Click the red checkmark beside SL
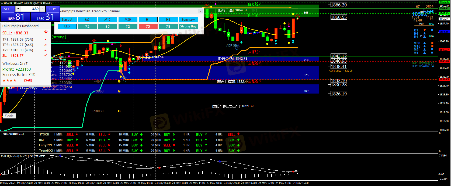451x186 pixels. (46, 55)
